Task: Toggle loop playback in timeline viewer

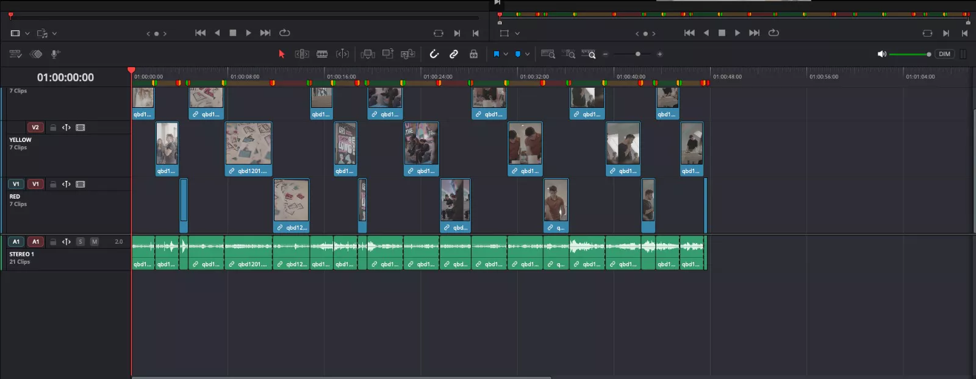Action: 773,33
